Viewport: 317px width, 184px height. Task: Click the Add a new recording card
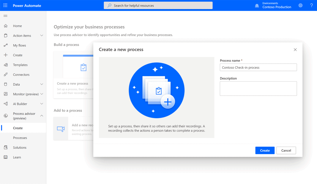(73, 129)
